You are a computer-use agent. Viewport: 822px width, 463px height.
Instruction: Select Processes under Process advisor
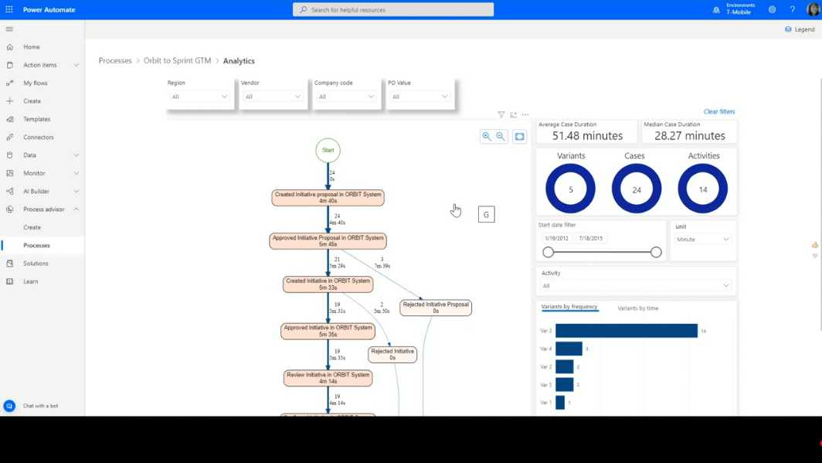(37, 245)
